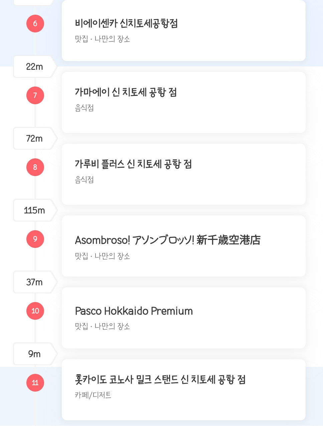Open the 비에이센카 신치토세공항점 place card
323x426 pixels.
click(184, 30)
